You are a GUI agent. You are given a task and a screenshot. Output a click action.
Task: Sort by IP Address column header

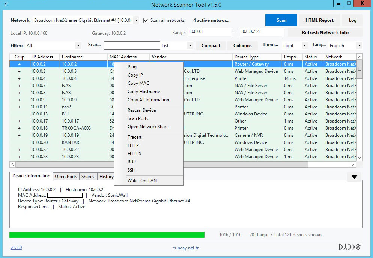[45, 57]
